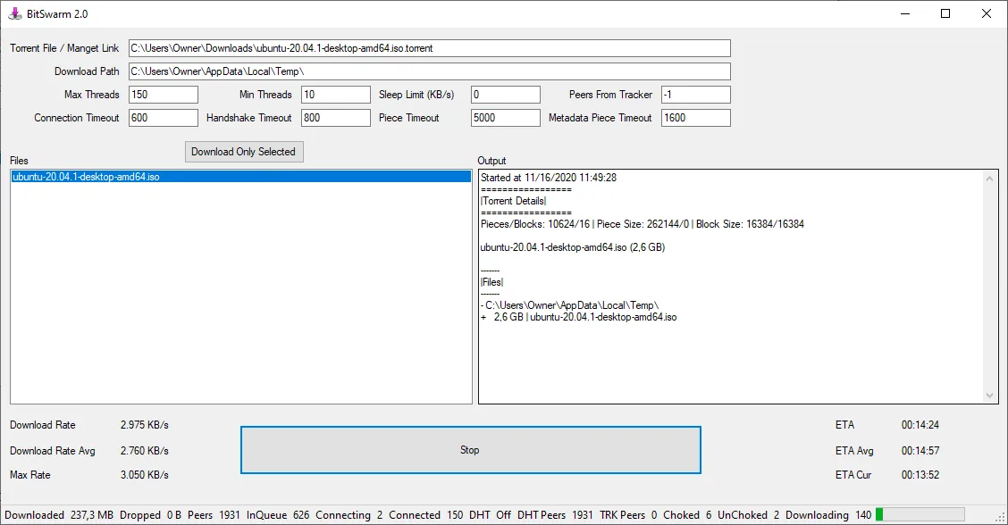Click the BitSwarm app icon in title bar
This screenshot has width=1008, height=525.
click(x=14, y=13)
